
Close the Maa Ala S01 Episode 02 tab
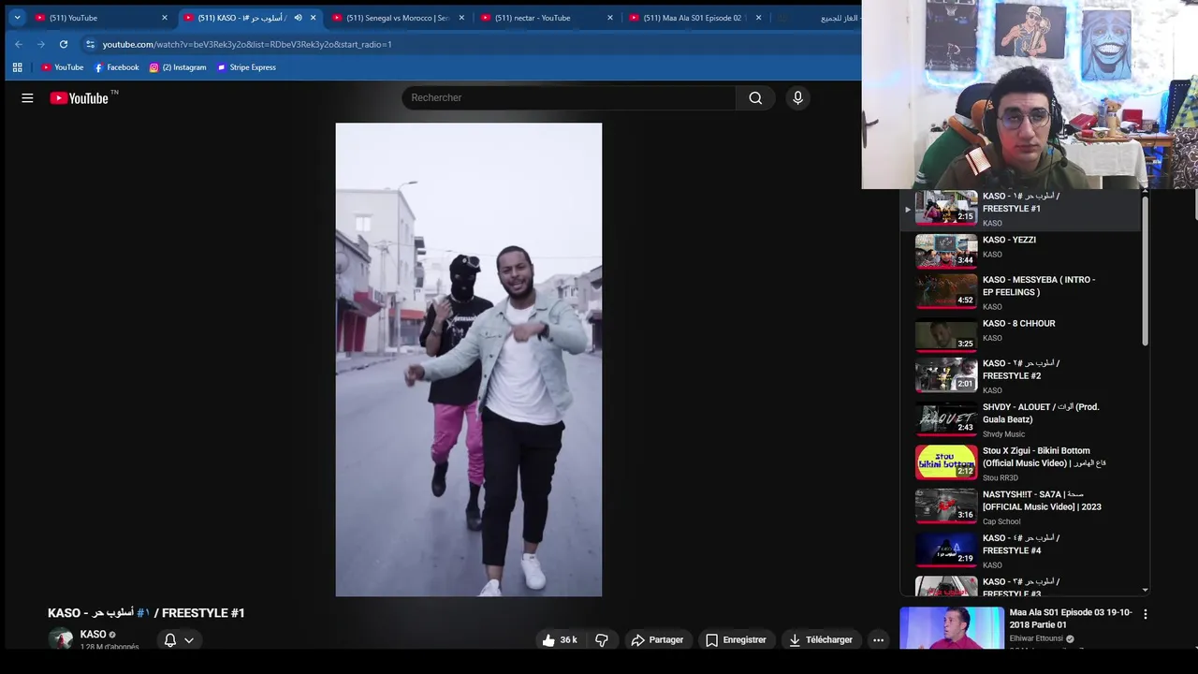click(x=758, y=18)
